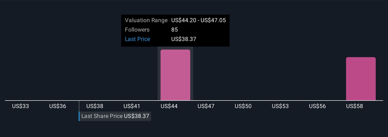Select the US$53 axis label
This screenshot has width=388, height=137.
click(x=280, y=106)
